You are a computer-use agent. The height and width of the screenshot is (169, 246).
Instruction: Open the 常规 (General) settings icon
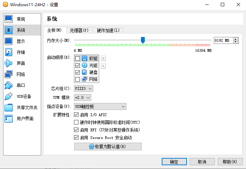click(x=9, y=19)
